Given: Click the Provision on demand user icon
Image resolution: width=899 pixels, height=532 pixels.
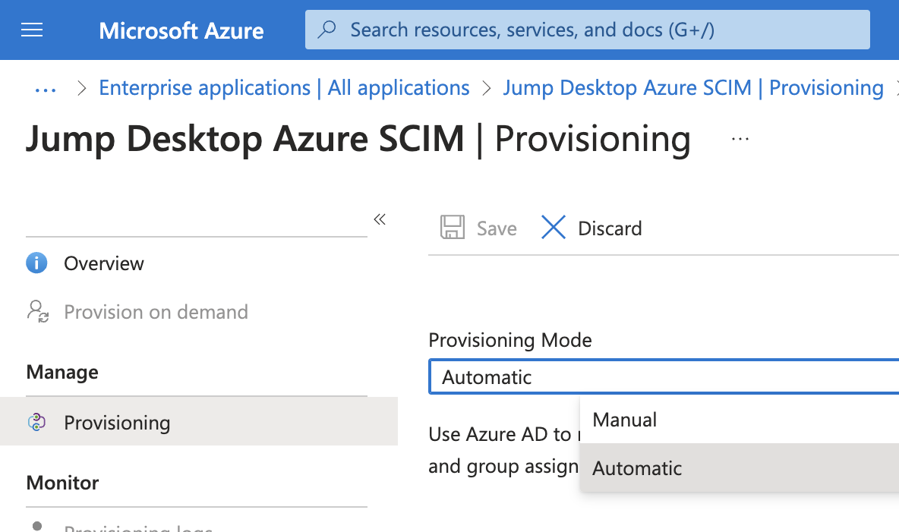Looking at the screenshot, I should click(x=38, y=311).
